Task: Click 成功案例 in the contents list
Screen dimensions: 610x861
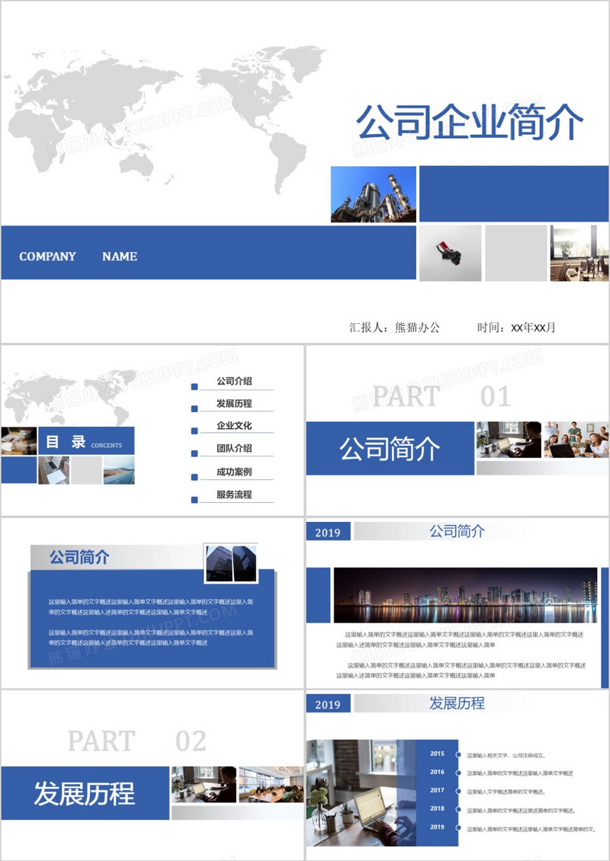Action: (234, 472)
